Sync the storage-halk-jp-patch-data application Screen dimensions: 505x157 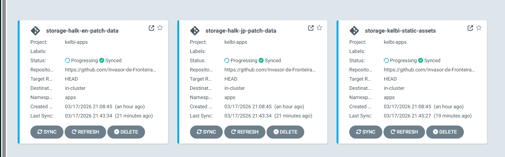point(207,132)
